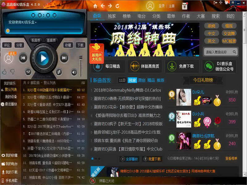Viewport: 247px width, 185px height.
Task: Click the right-side vertical scrollbar
Action: click(x=245, y=94)
